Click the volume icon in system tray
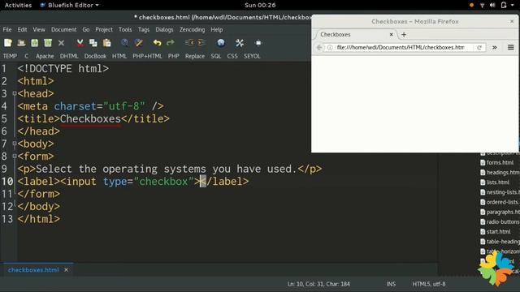This screenshot has height=292, width=520. click(x=492, y=5)
